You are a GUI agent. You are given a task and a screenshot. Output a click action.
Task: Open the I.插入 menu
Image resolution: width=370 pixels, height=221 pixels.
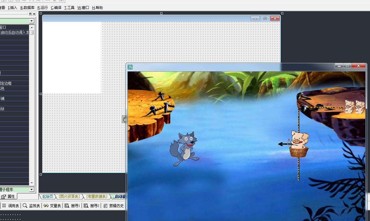(x=13, y=8)
